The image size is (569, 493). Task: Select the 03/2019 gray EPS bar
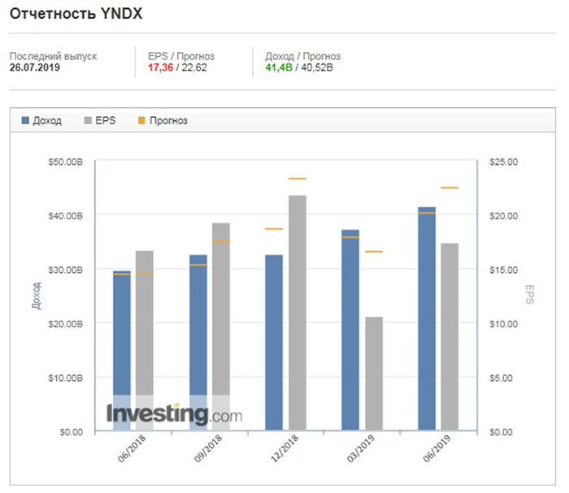coord(374,374)
